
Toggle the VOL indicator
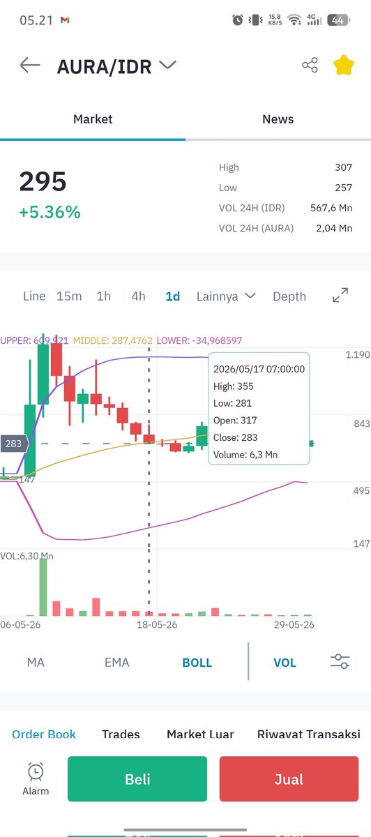tap(285, 662)
